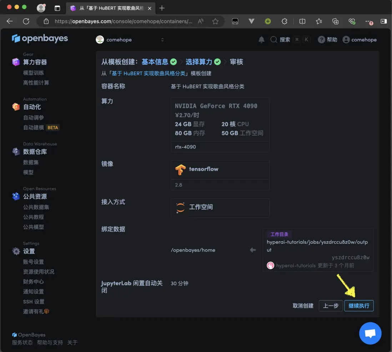Open 账号设置 in sidebar
The image size is (392, 352).
pyautogui.click(x=34, y=262)
